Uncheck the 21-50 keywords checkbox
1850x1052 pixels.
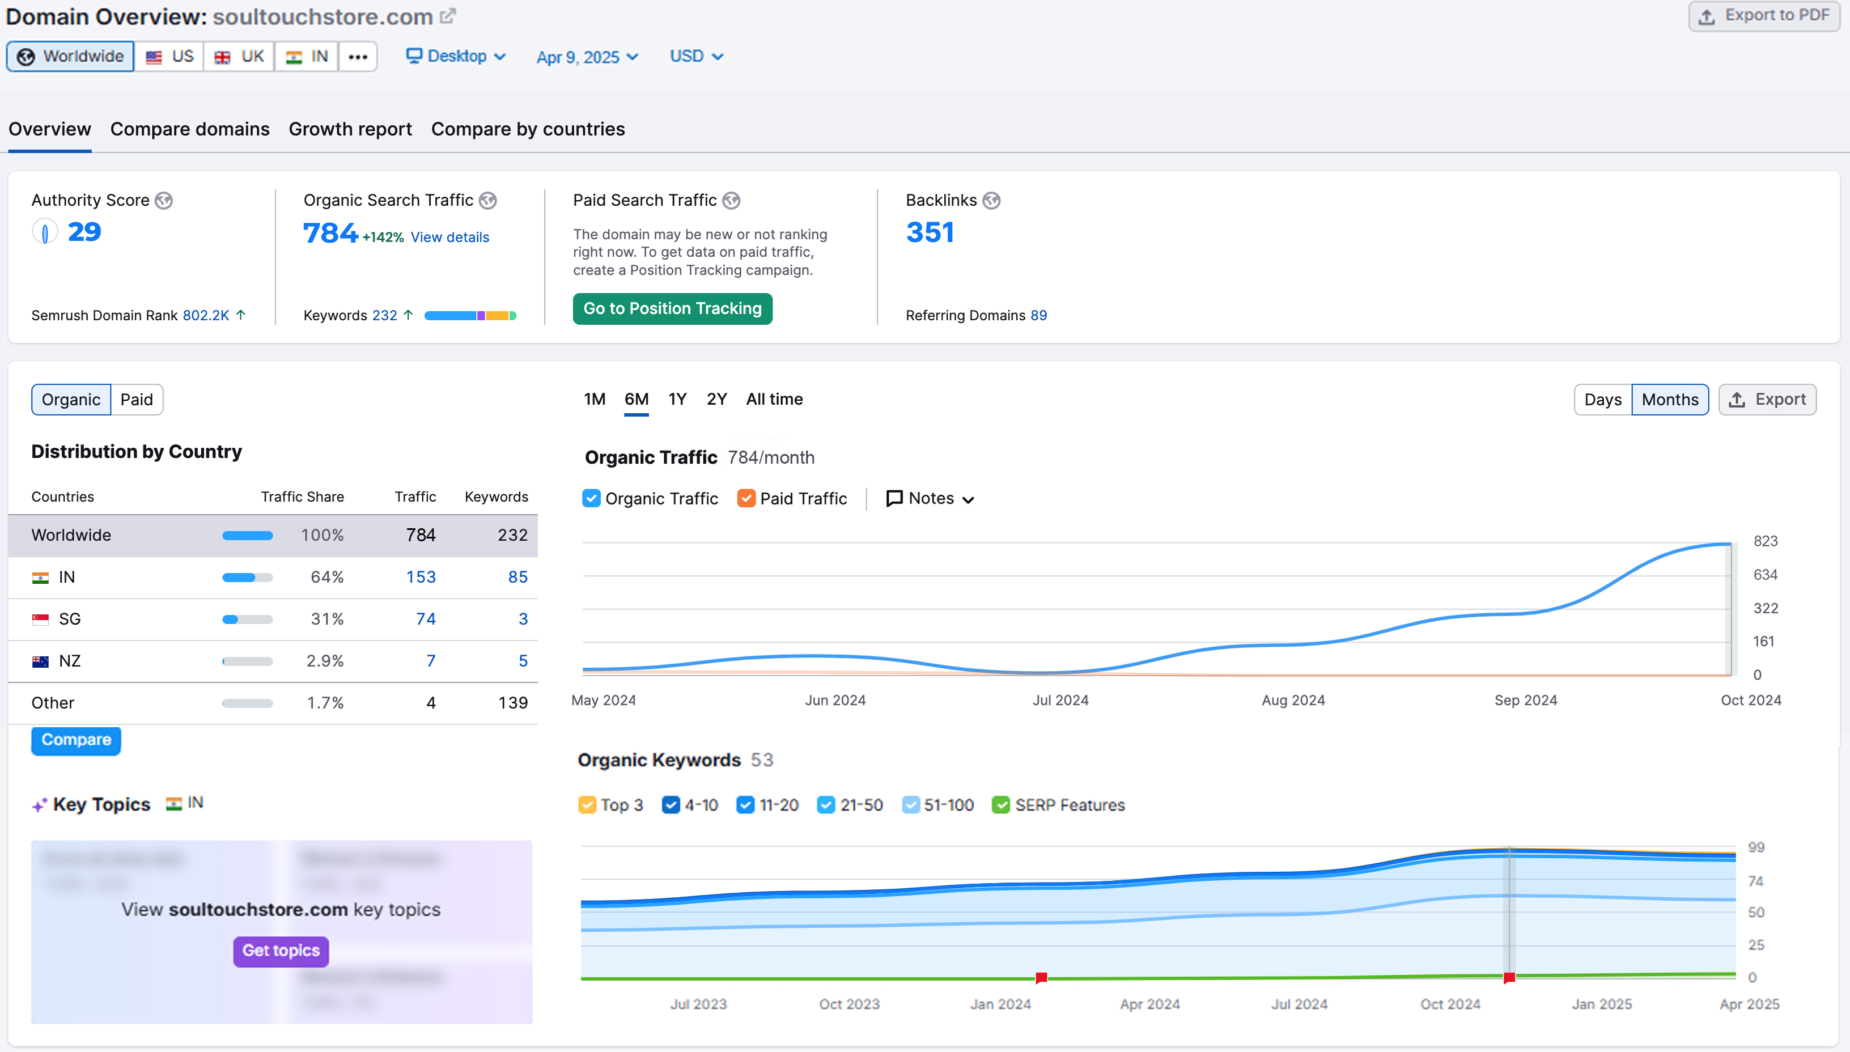826,805
